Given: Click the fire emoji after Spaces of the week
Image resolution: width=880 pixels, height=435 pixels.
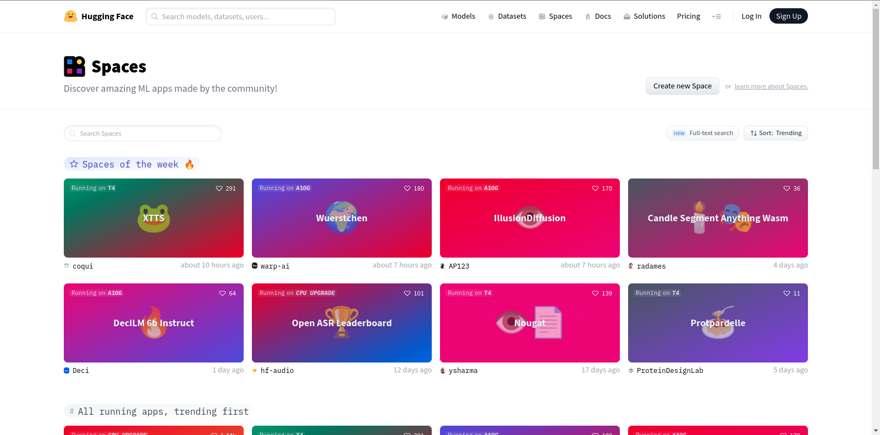Looking at the screenshot, I should [189, 164].
